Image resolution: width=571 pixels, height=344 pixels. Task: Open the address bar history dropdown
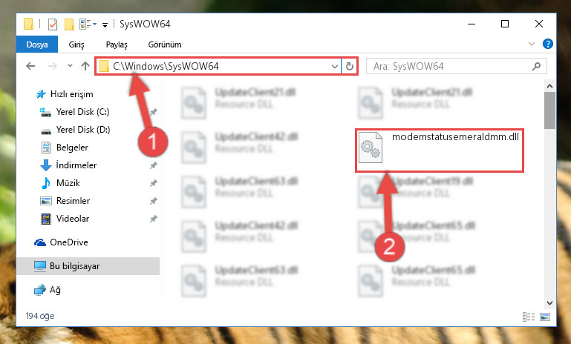334,66
